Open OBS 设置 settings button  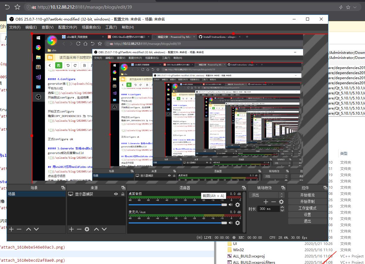(307, 215)
